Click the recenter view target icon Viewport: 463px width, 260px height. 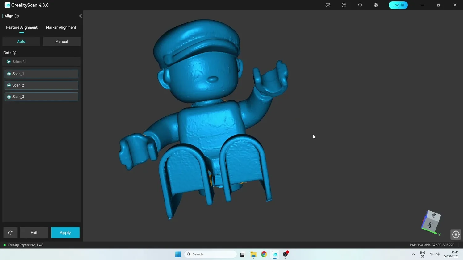(456, 234)
